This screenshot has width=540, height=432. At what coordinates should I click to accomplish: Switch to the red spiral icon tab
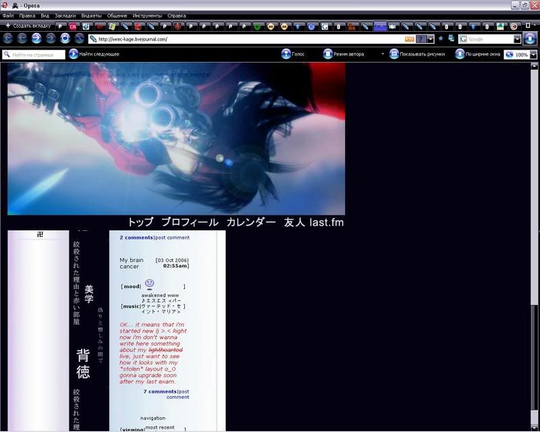(x=514, y=26)
